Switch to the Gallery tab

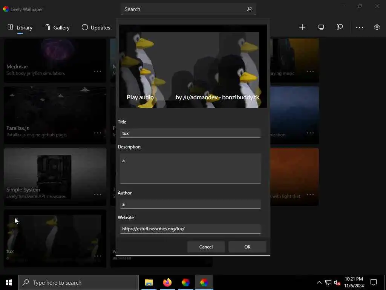(x=57, y=28)
